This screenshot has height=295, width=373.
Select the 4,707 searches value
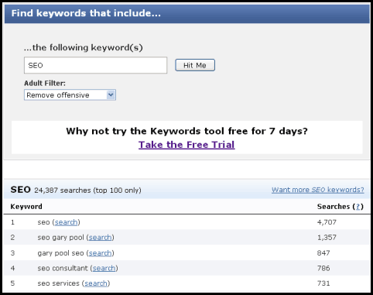click(327, 222)
